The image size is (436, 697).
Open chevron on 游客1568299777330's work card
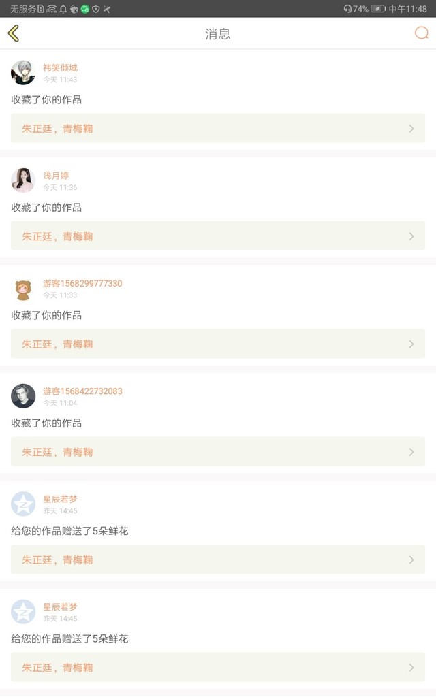click(x=411, y=344)
